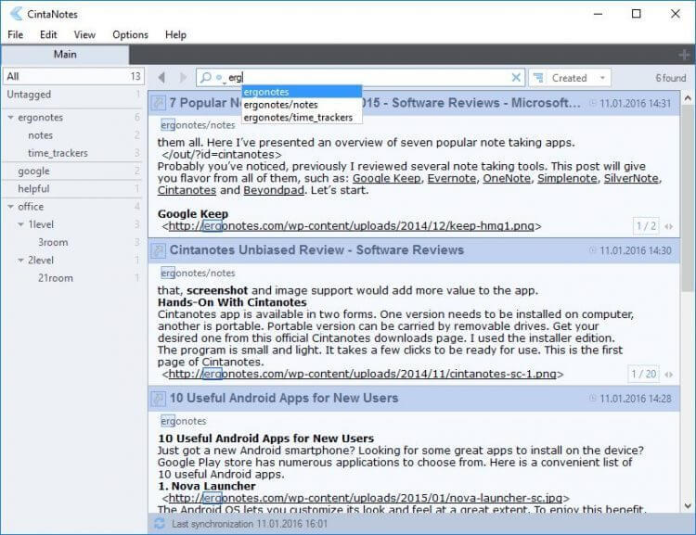Screen dimensions: 696x535
Task: Open the Evernote link
Action: 452,178
